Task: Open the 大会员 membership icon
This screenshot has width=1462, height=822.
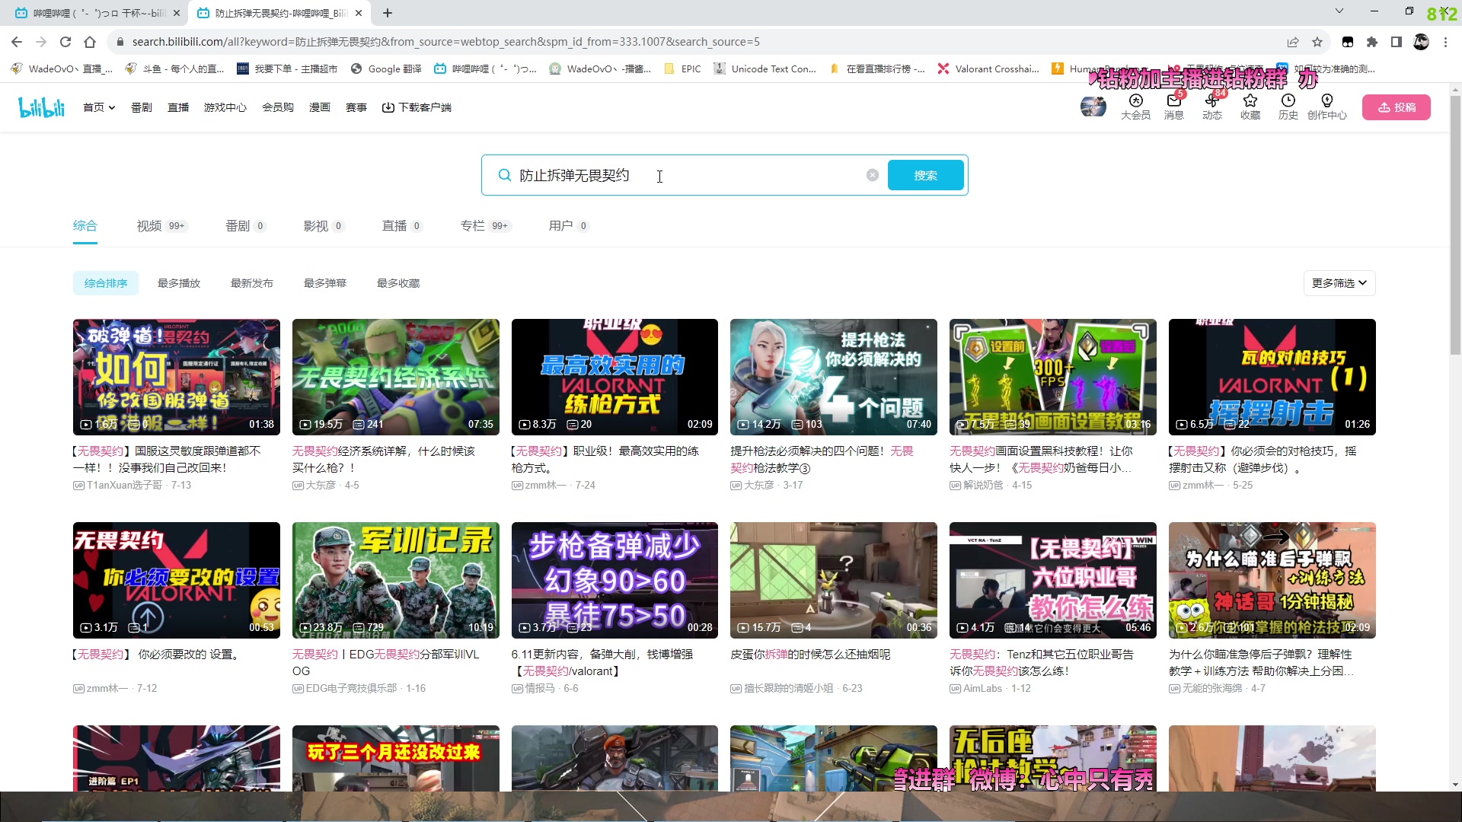Action: tap(1135, 107)
